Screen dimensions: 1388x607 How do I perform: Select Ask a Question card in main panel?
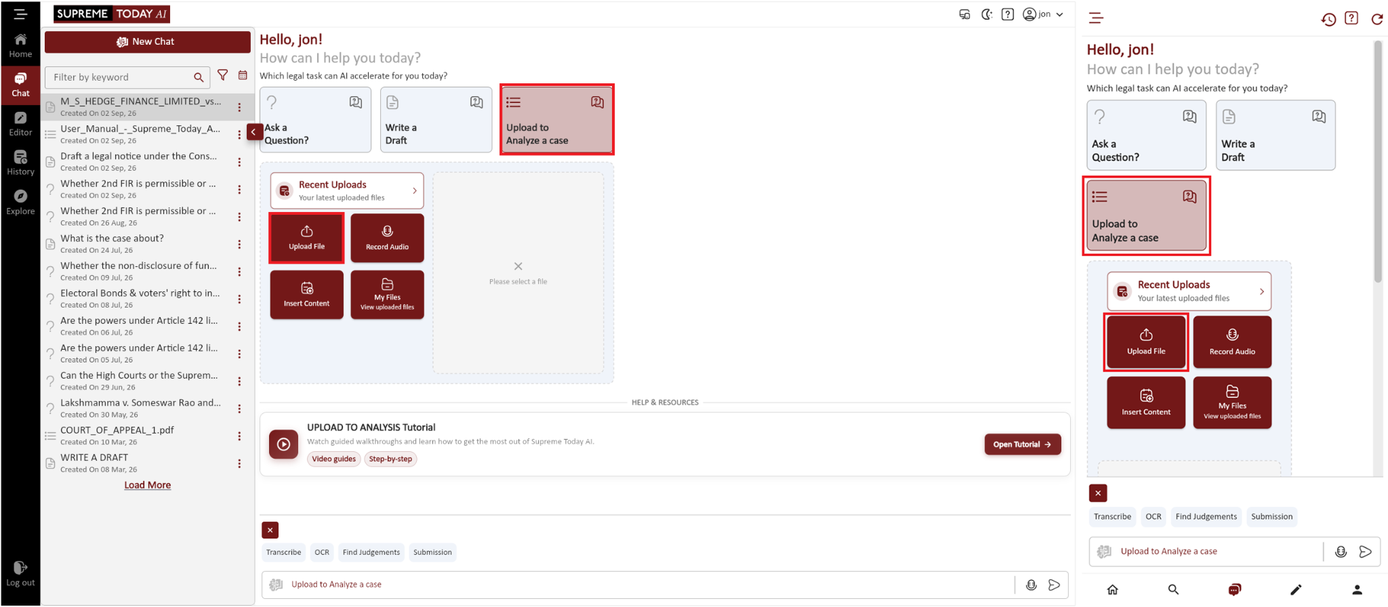315,119
